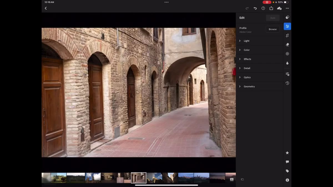Open the more options ellipsis at top right
Image resolution: width=333 pixels, height=187 pixels.
(x=287, y=8)
